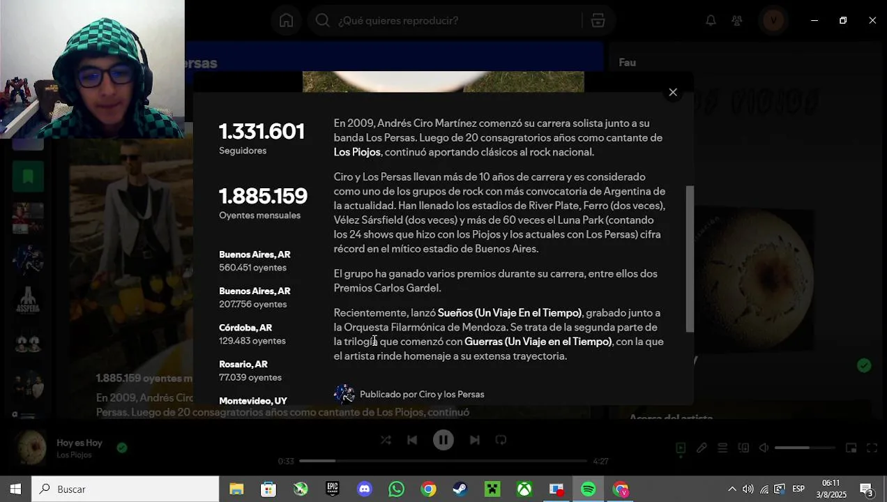887x502 pixels.
Task: Click the bio popup scrollbar
Action: [690, 258]
